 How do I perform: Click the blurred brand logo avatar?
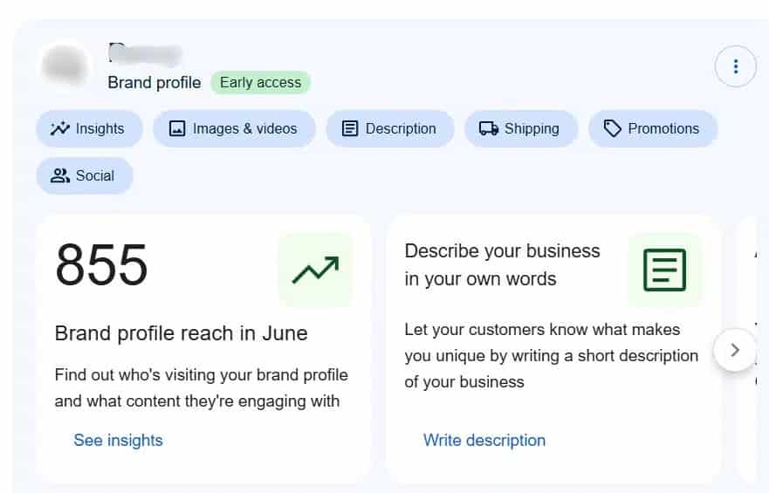pos(65,66)
